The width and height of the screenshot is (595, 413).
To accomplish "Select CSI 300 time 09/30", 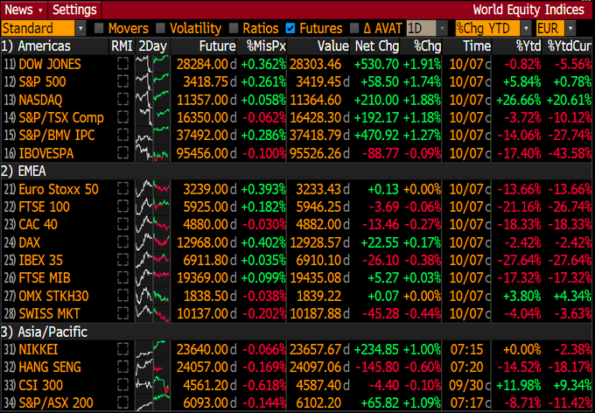I will coord(466,385).
